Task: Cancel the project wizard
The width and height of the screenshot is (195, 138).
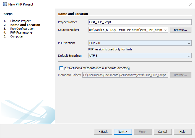Action: 163,132
